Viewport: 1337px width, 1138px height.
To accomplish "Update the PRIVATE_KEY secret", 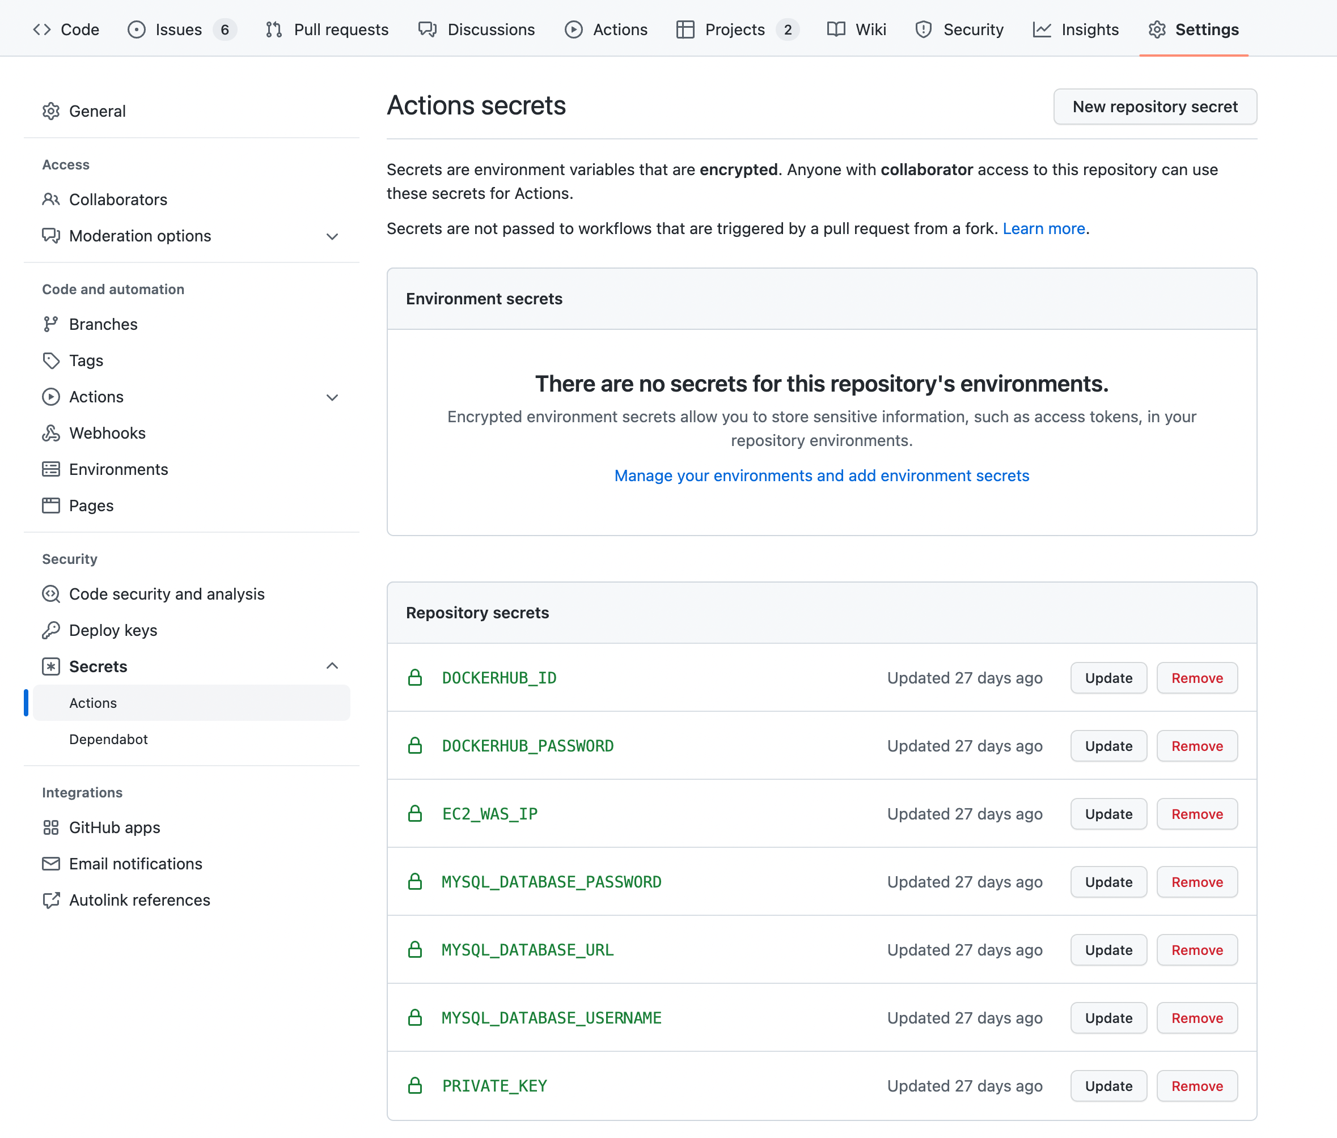I will (1108, 1086).
